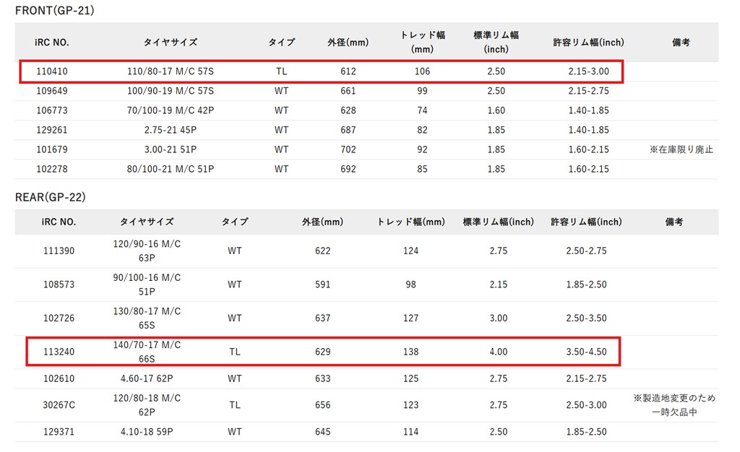Click standard rim width 4.00
Viewport: 740px width, 452px height.
(499, 352)
